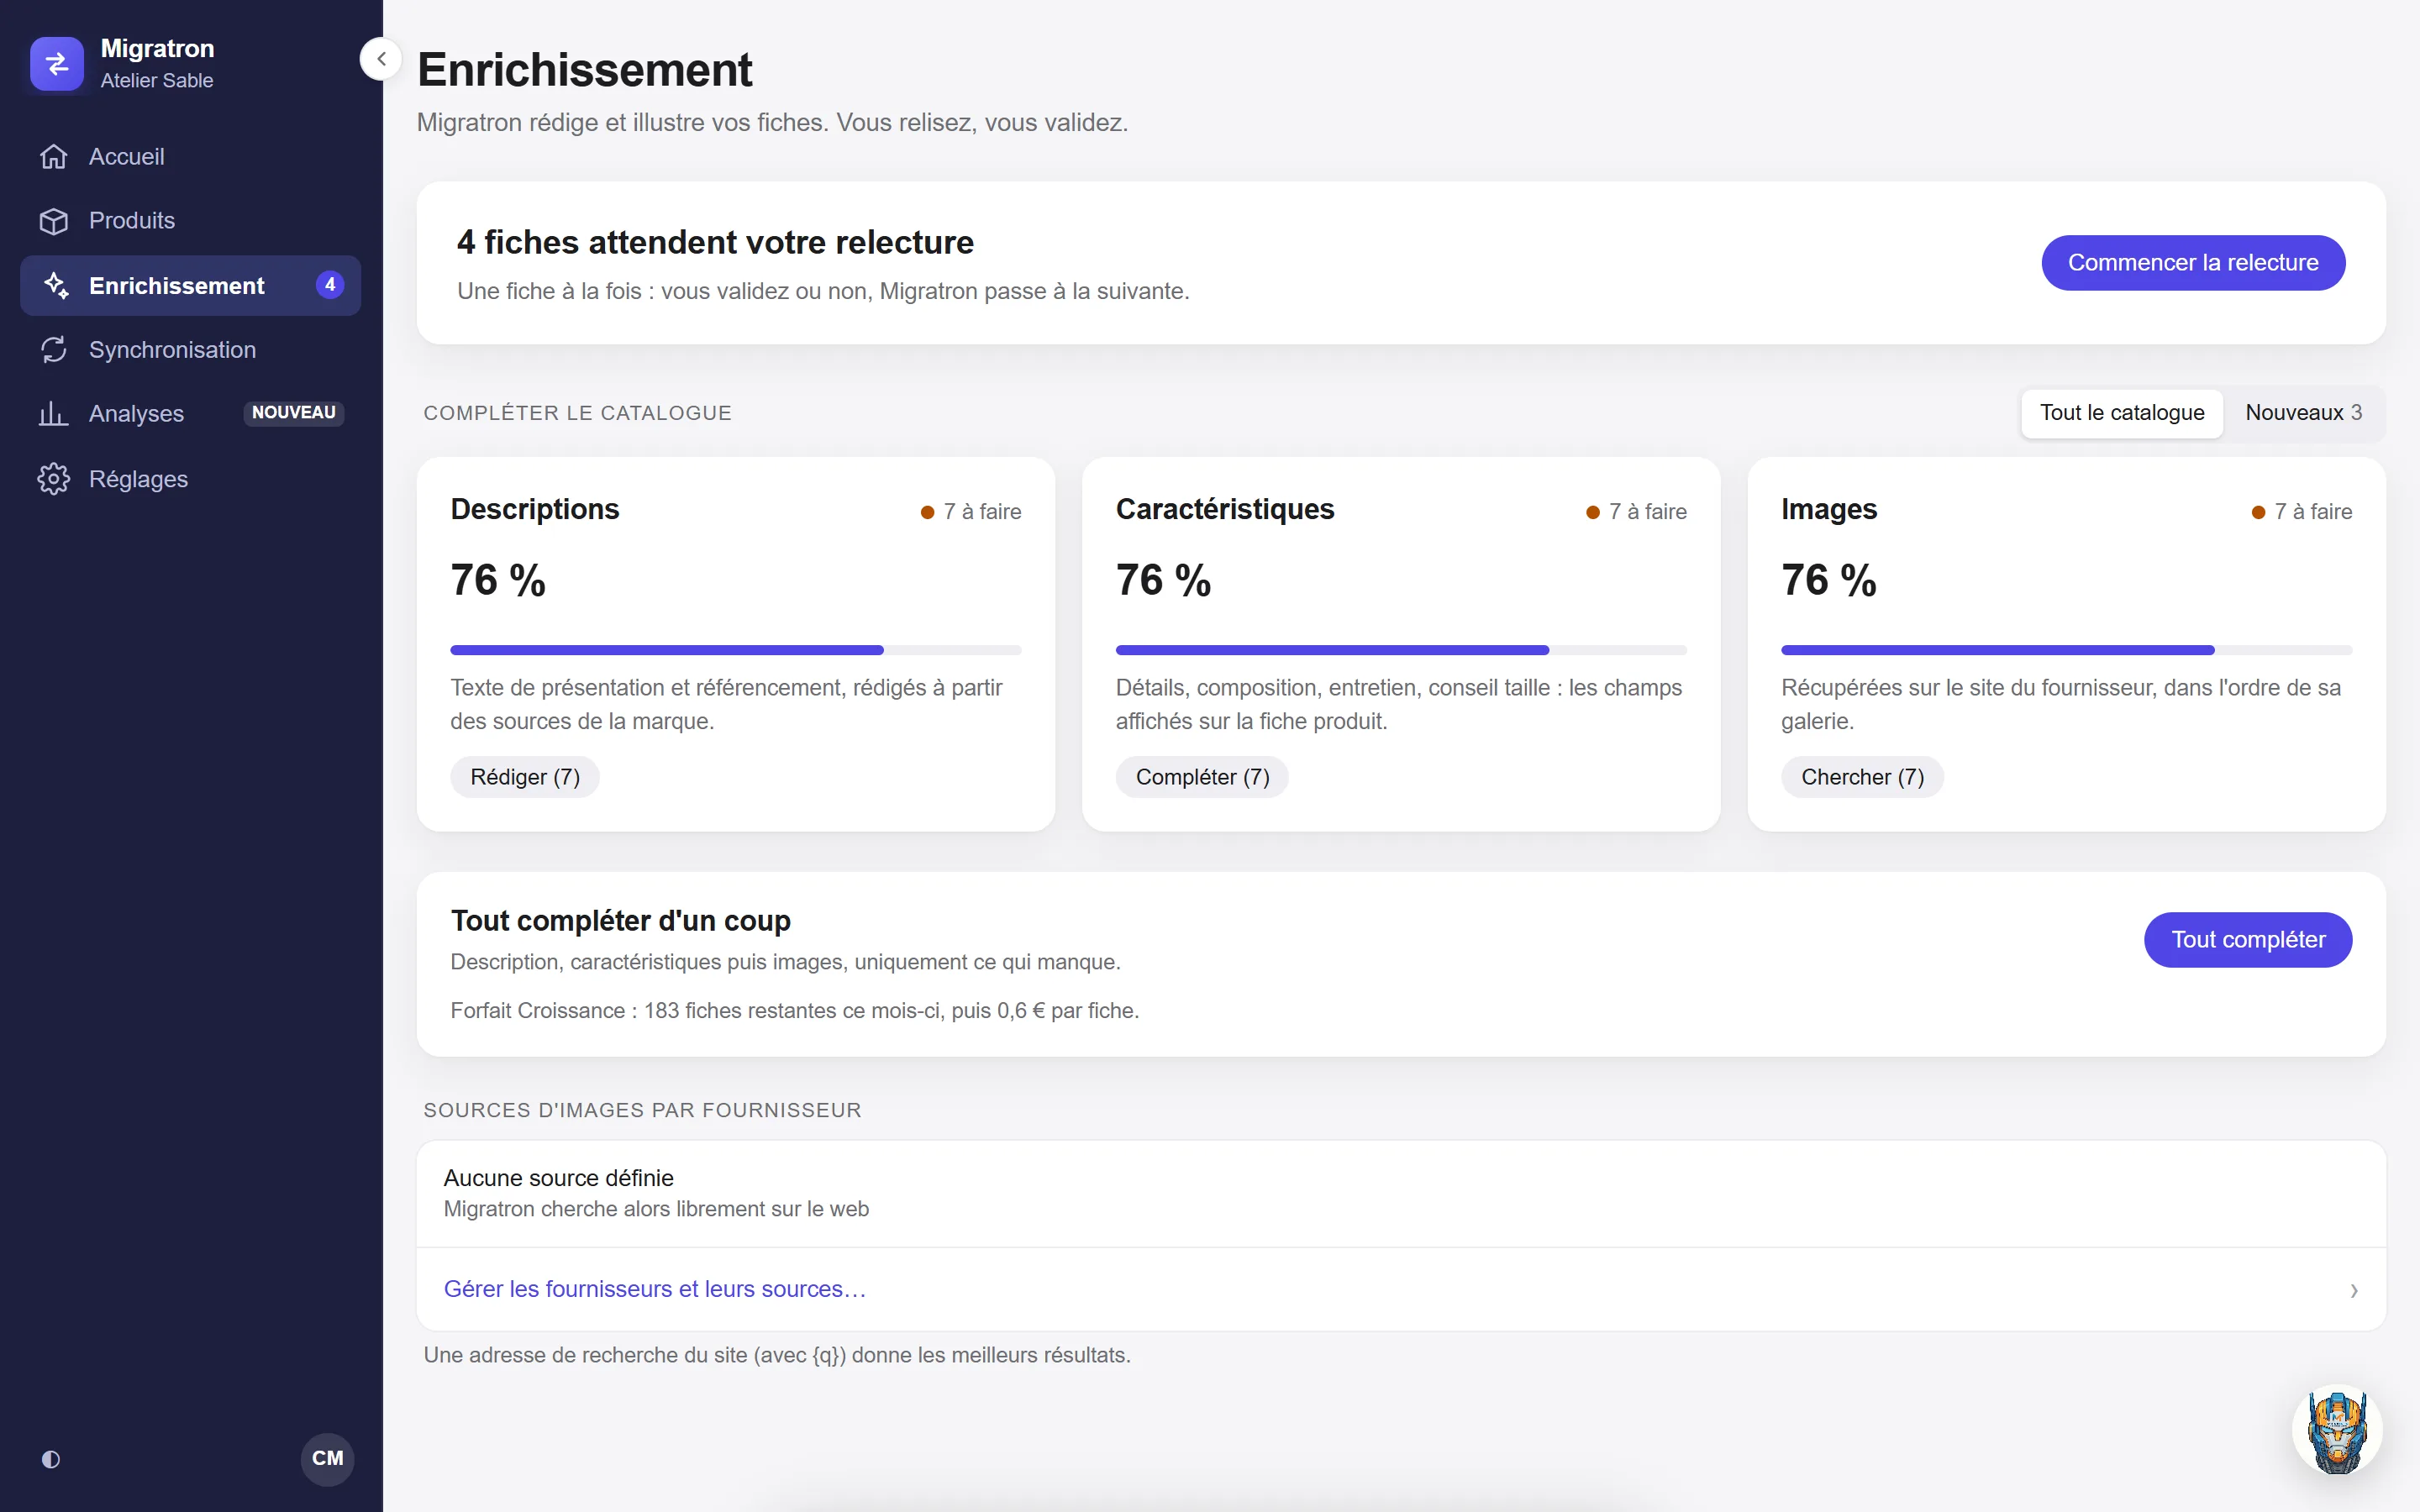Switch to the Nouveaux 3 filter
The image size is (2420, 1512).
click(x=2303, y=413)
